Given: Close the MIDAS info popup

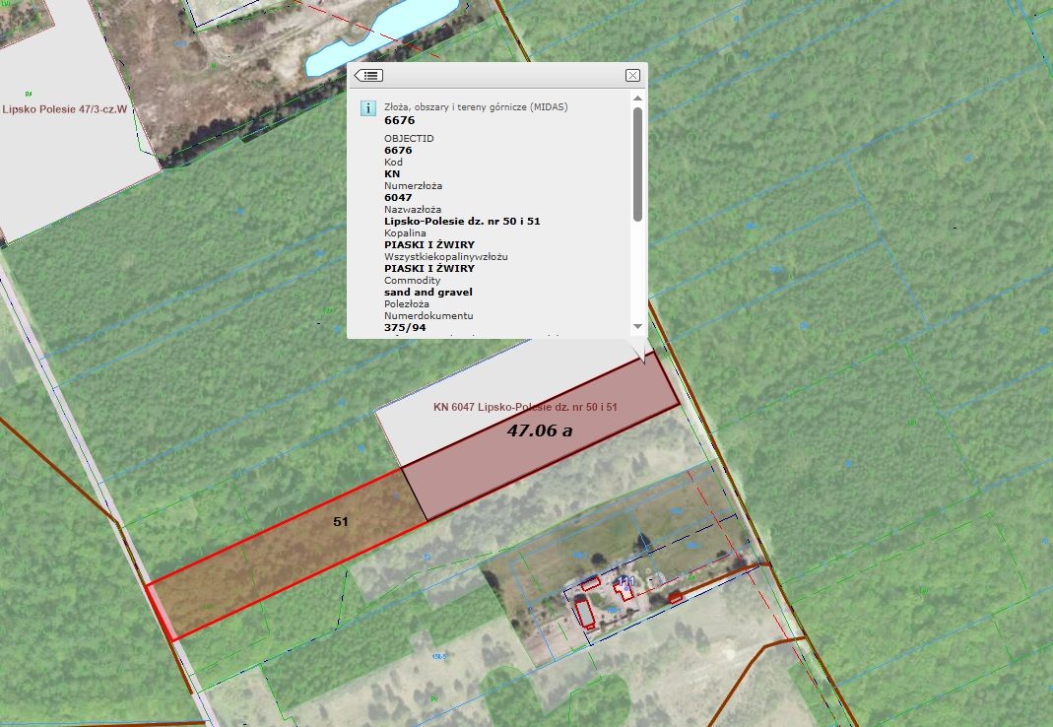Looking at the screenshot, I should pyautogui.click(x=632, y=75).
